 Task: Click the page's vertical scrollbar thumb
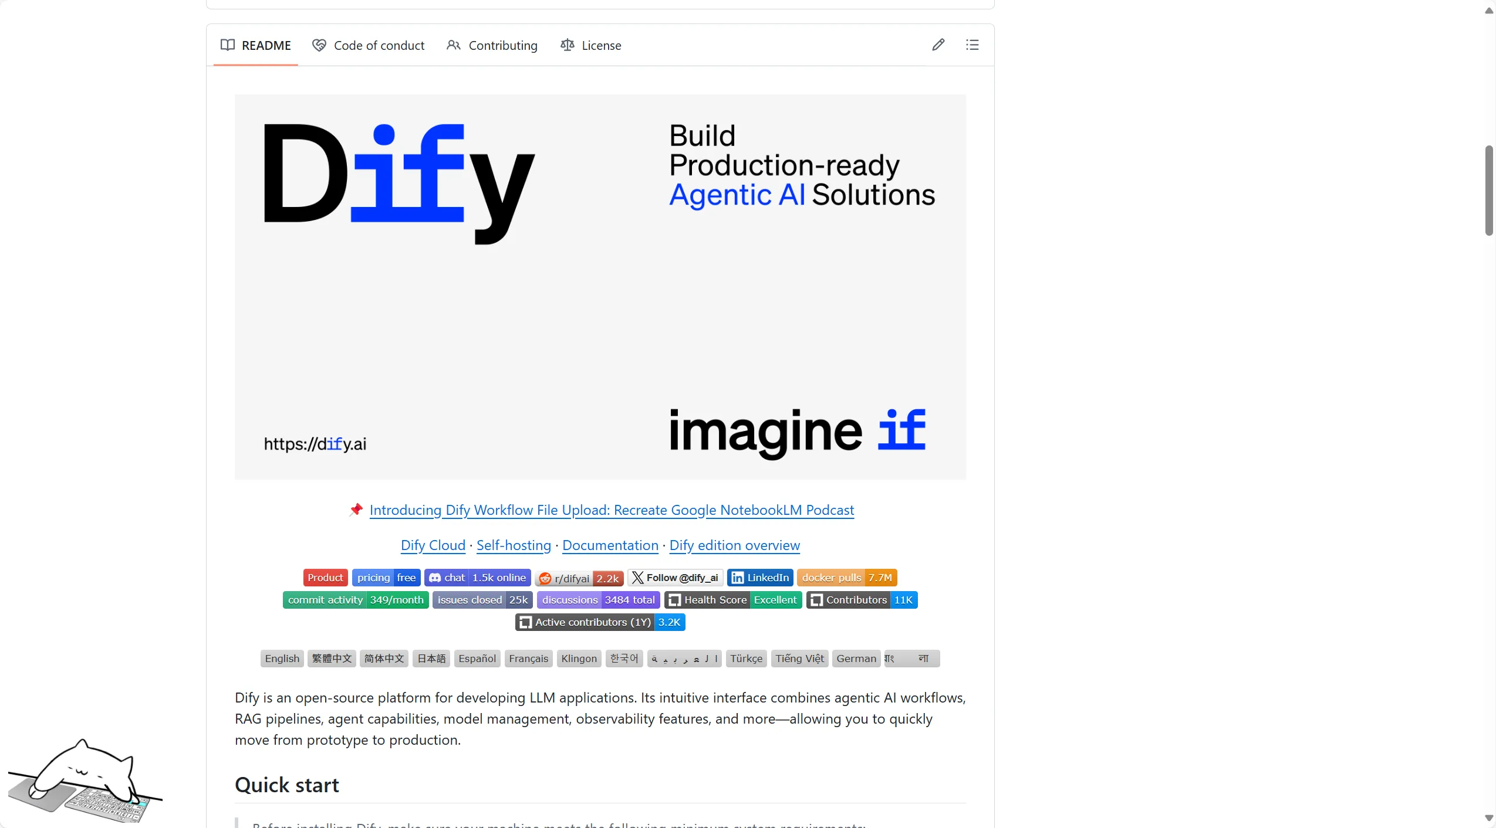[1489, 190]
